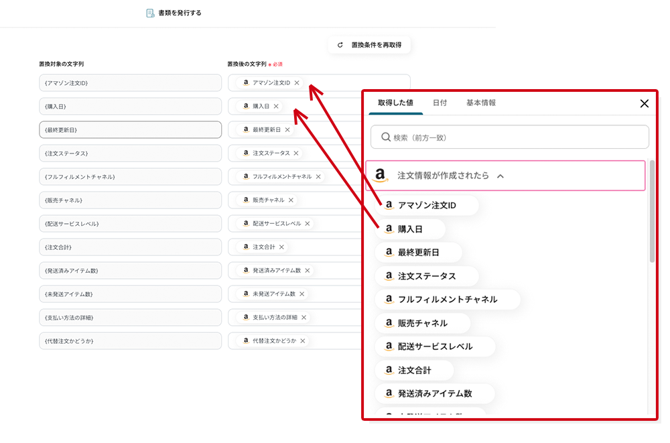The height and width of the screenshot is (443, 670).
Task: Click the refresh icon on 置換条件を再取得
Action: (x=340, y=45)
